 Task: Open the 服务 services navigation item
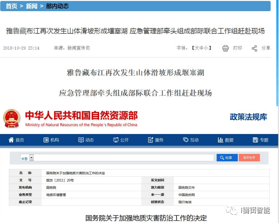tap(151, 140)
